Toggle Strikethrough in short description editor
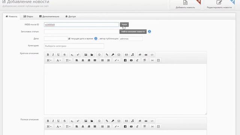 [x=64, y=55]
